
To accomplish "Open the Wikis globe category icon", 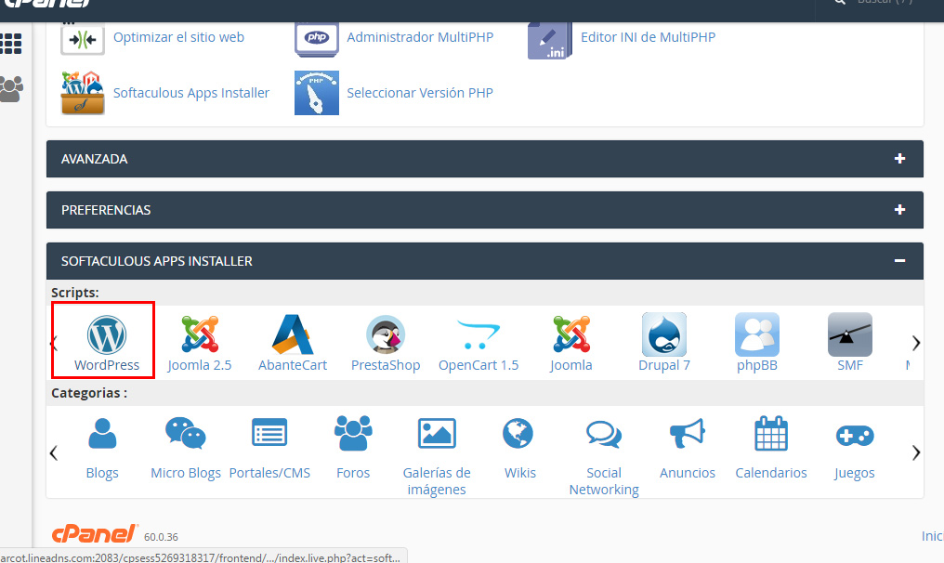I will click(x=518, y=434).
